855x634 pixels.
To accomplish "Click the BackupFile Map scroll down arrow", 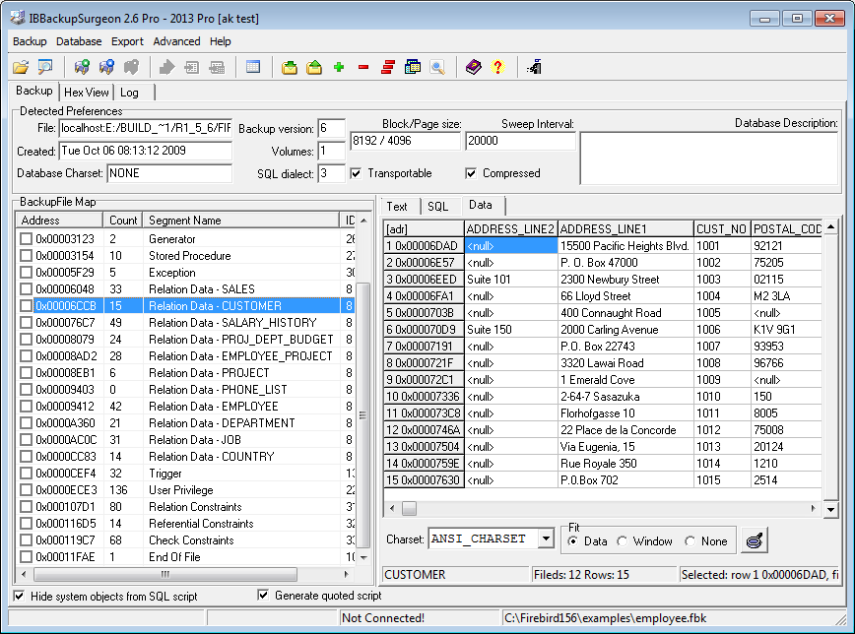I will pos(363,557).
